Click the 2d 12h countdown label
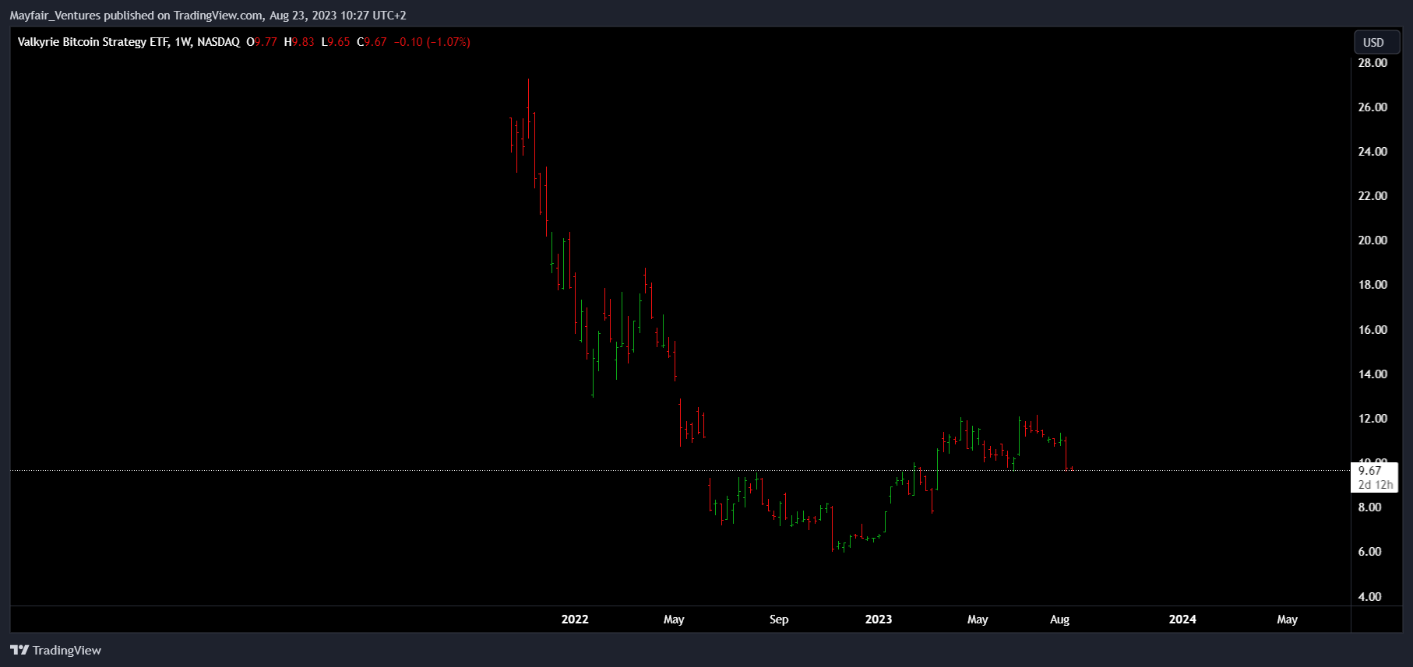The width and height of the screenshot is (1413, 667). 1376,485
